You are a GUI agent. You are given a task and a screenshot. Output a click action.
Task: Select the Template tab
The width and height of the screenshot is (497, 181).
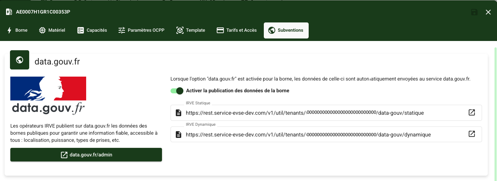click(190, 30)
